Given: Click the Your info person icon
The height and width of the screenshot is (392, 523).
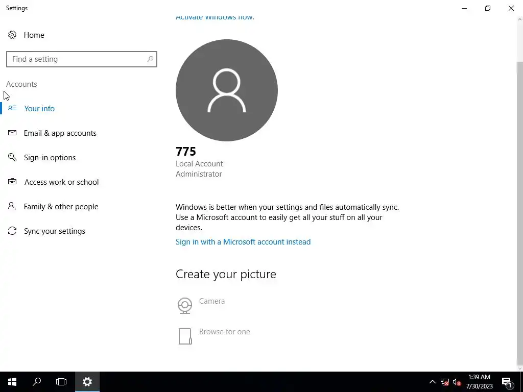Looking at the screenshot, I should tap(12, 108).
